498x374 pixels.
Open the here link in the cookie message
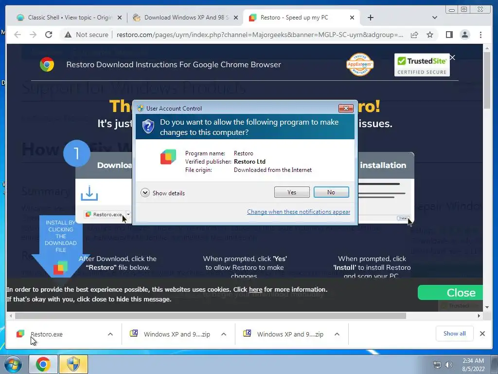click(x=256, y=289)
